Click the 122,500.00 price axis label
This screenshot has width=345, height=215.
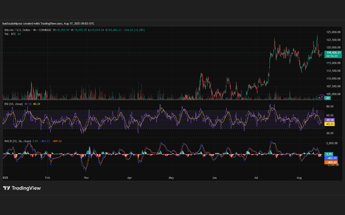coord(333,40)
